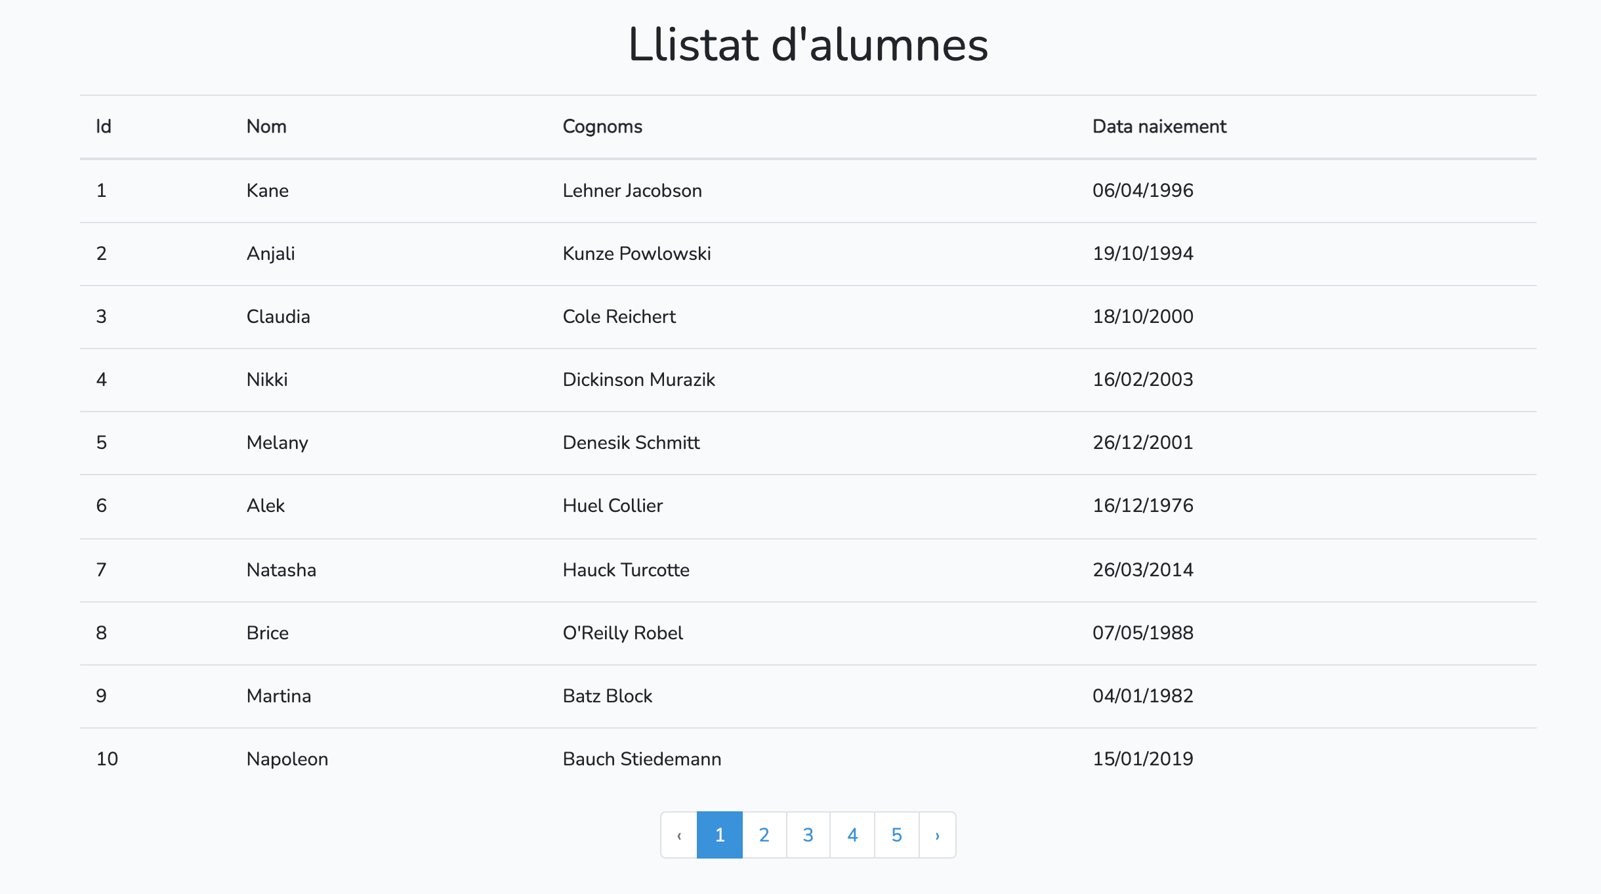The height and width of the screenshot is (894, 1601).
Task: Jump to page 5 in pagination
Action: [896, 835]
